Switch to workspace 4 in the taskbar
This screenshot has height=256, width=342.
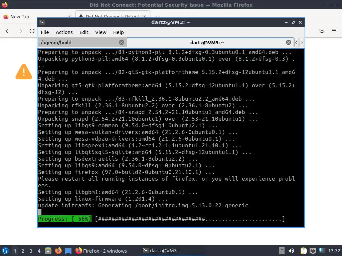pyautogui.click(x=39, y=251)
